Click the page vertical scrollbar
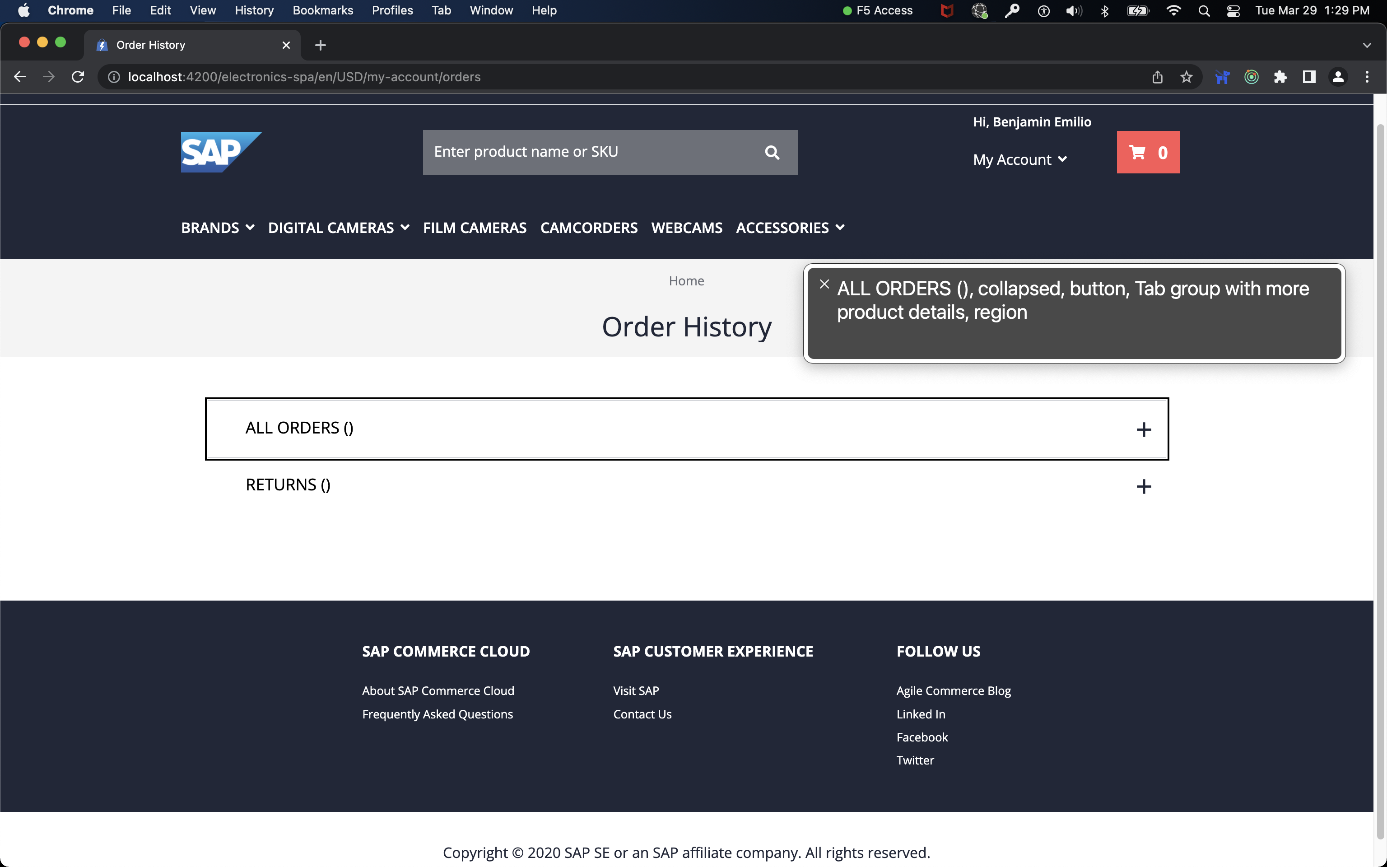 point(1380,482)
